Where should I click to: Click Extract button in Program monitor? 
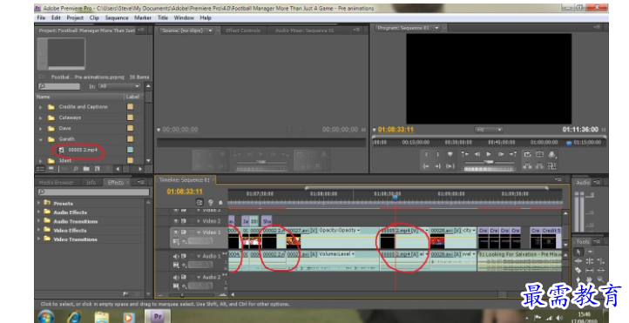tap(539, 166)
